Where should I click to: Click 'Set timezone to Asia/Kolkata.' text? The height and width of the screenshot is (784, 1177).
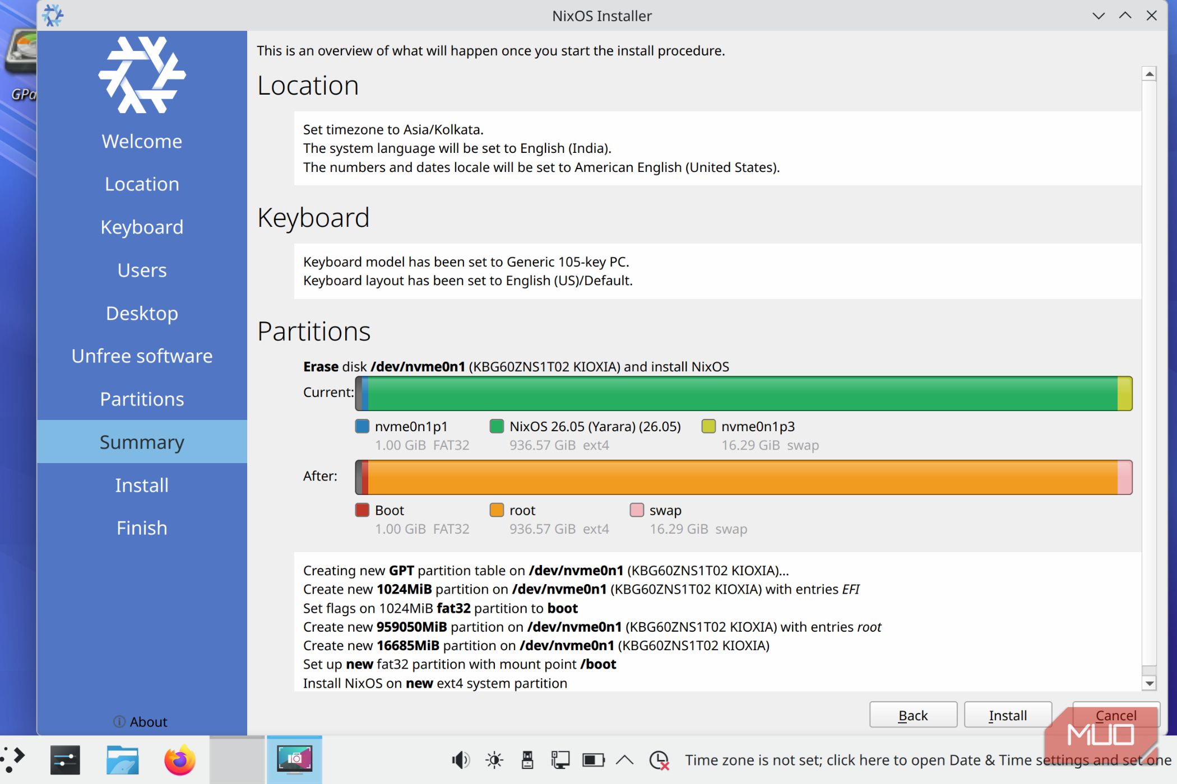pos(393,129)
